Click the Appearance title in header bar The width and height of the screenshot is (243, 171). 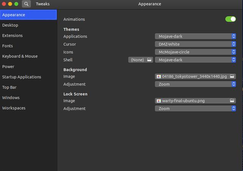tap(150, 4)
